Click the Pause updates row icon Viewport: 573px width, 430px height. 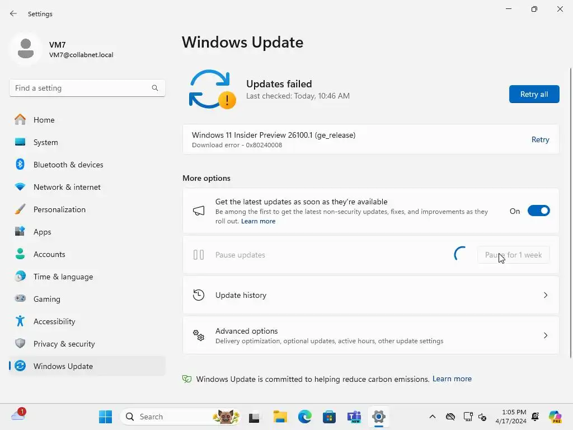pos(199,255)
